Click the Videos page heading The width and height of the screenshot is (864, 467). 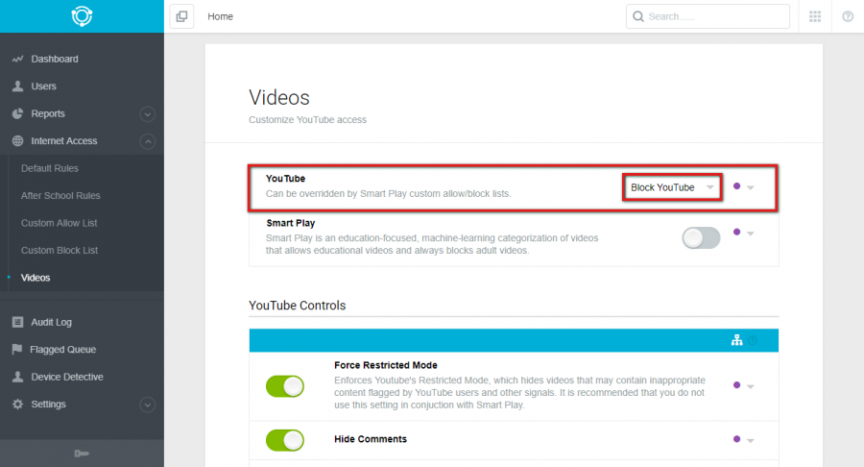click(x=278, y=98)
